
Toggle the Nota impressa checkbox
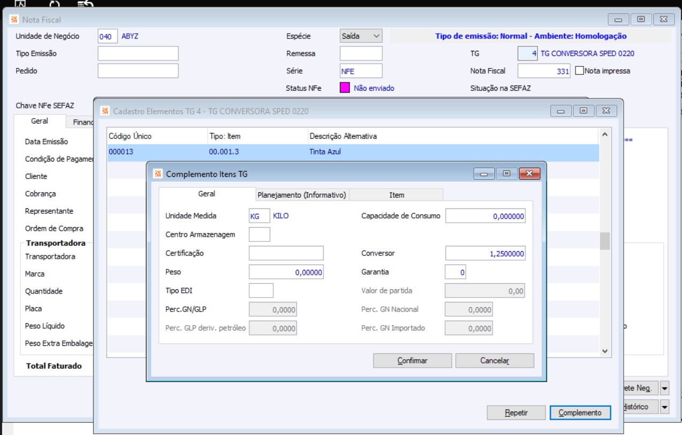(579, 71)
